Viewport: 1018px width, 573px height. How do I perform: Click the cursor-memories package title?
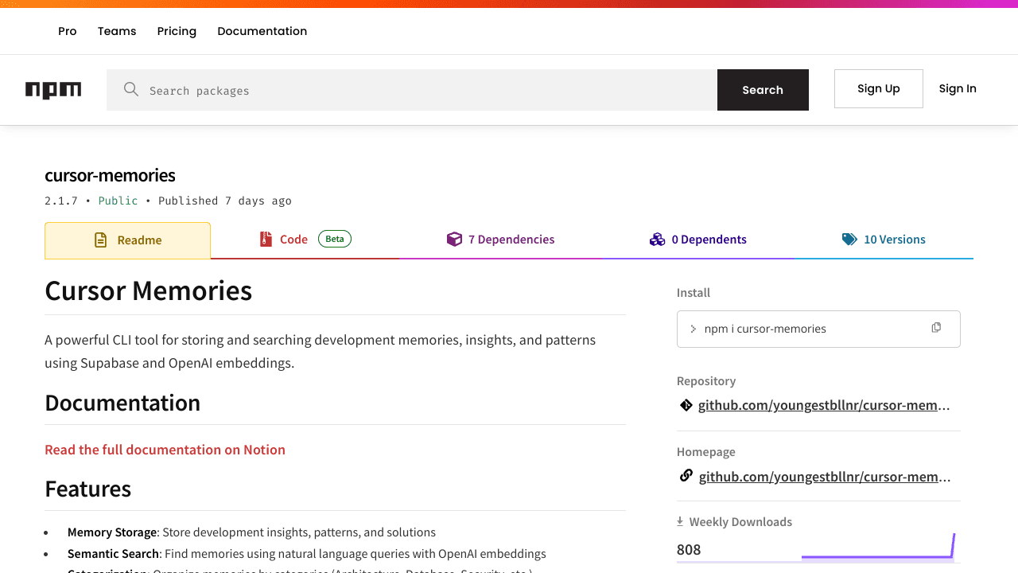pyautogui.click(x=110, y=175)
